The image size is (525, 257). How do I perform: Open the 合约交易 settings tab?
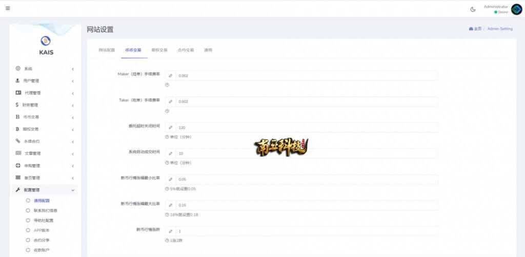(186, 50)
